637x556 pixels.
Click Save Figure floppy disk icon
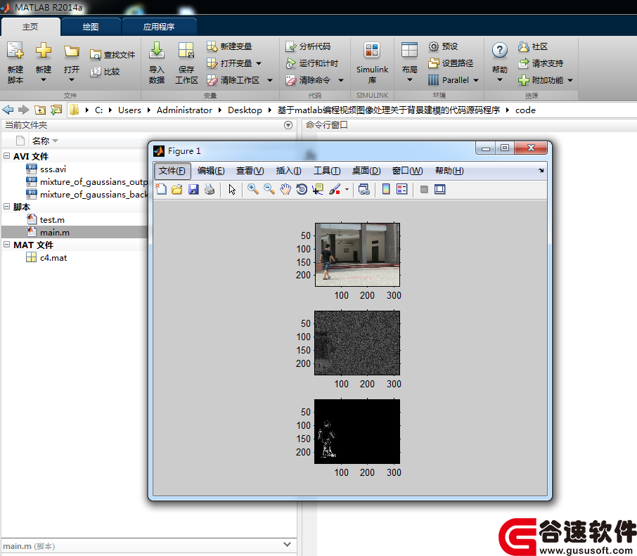tap(193, 189)
